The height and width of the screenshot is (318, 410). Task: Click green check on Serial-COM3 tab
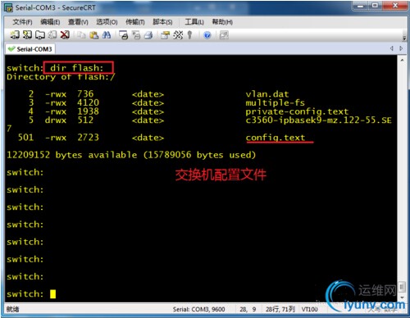pyautogui.click(x=11, y=49)
